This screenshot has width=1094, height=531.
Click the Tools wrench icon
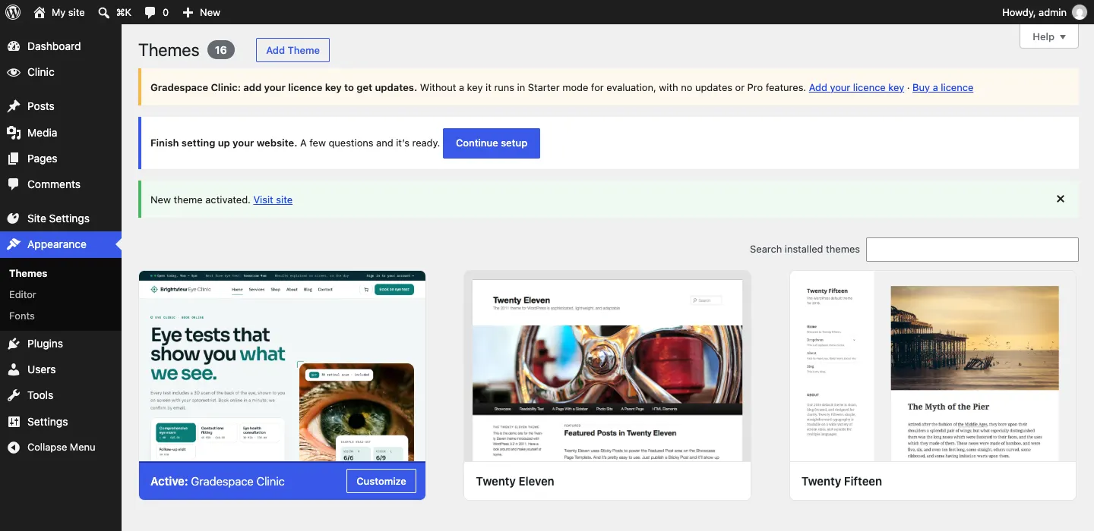point(14,395)
